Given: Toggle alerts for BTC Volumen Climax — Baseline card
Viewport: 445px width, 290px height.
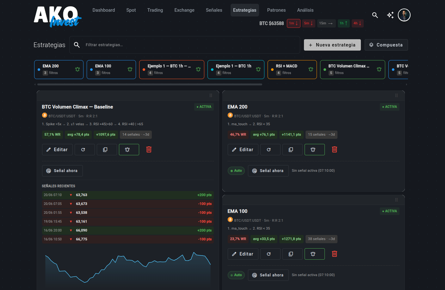Looking at the screenshot, I should (129, 150).
